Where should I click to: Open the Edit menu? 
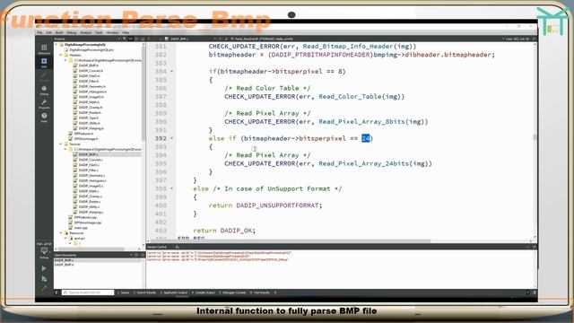point(48,32)
